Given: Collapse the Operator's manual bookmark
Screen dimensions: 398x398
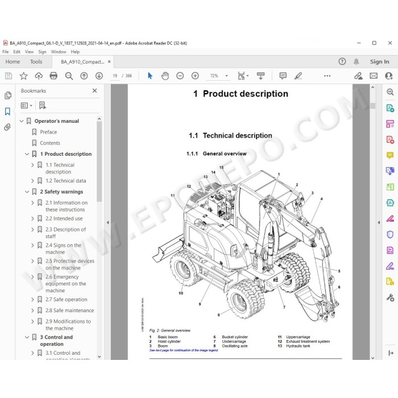Looking at the screenshot, I should tap(22, 121).
